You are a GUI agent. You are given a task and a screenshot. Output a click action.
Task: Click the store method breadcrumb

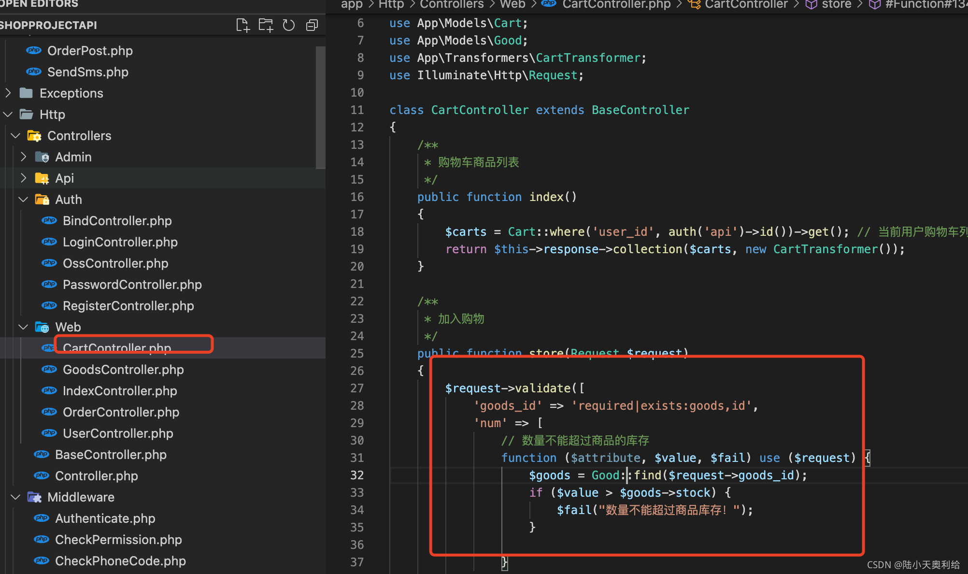coord(836,5)
